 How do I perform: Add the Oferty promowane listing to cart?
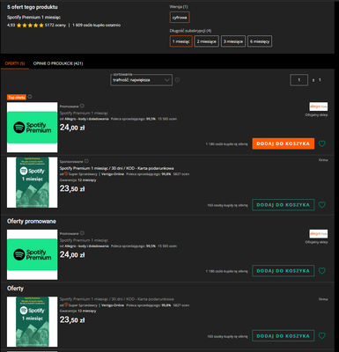[284, 271]
